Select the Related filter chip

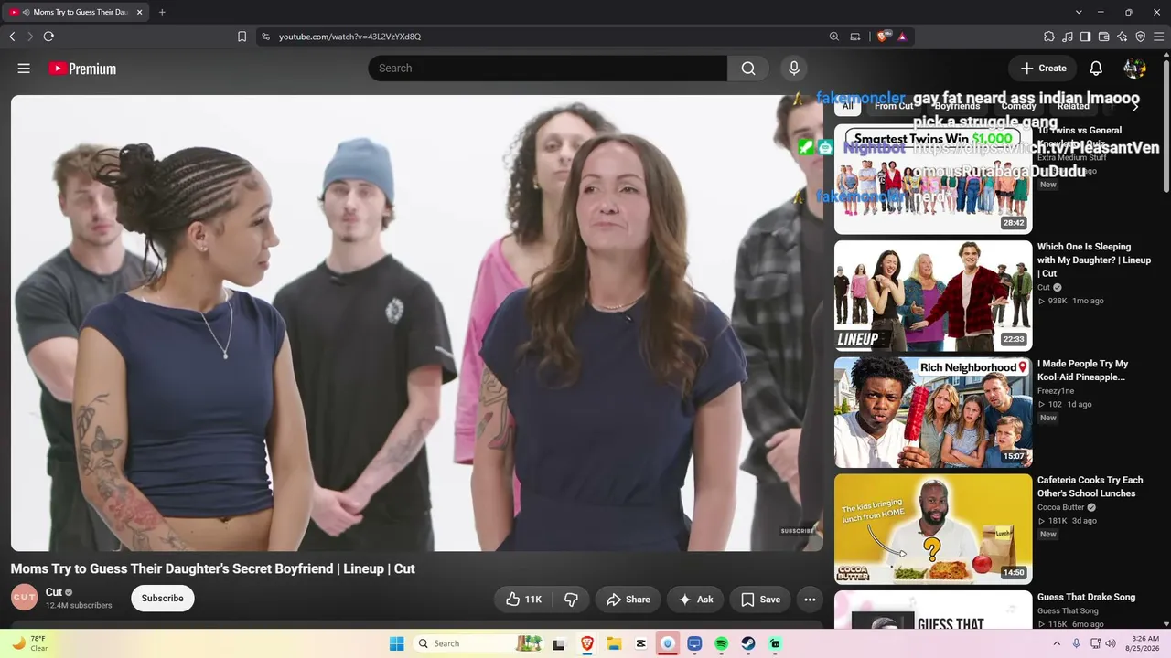click(1073, 106)
